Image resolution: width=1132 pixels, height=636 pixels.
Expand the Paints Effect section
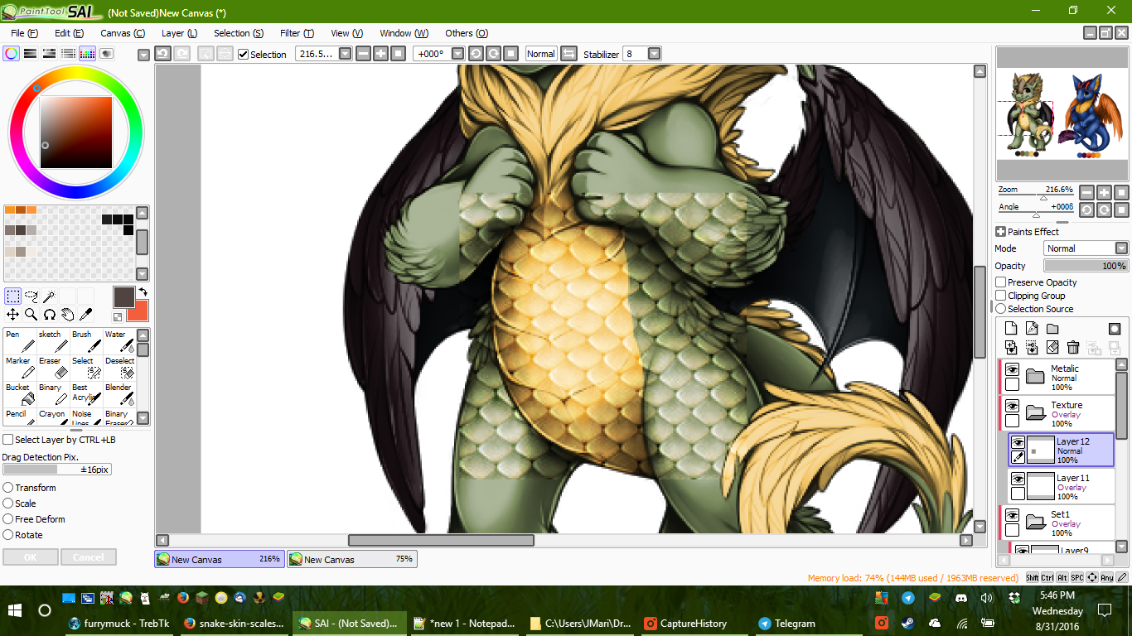[x=1000, y=232]
